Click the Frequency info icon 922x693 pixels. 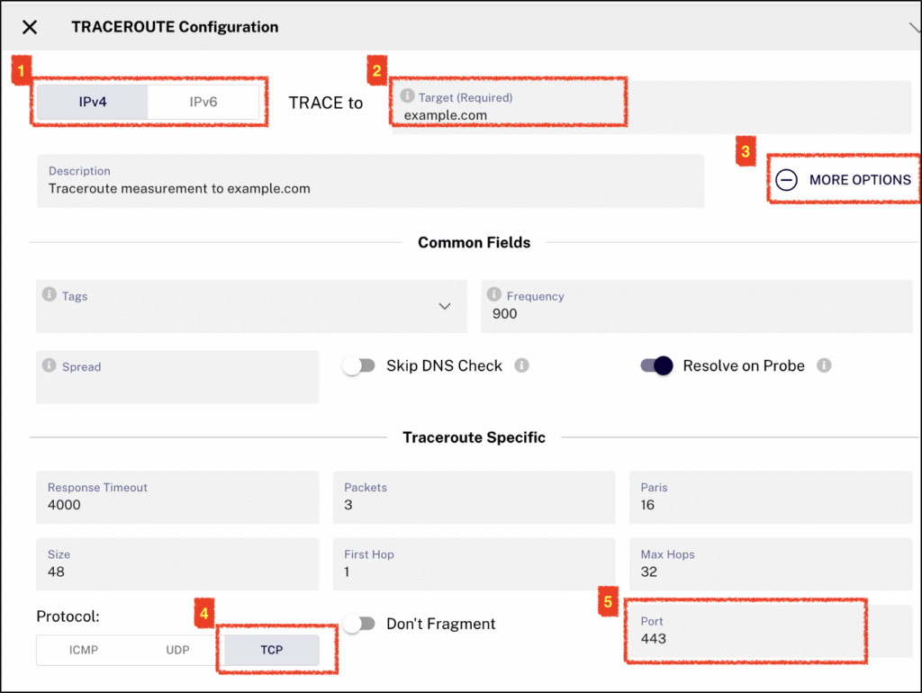(x=493, y=295)
